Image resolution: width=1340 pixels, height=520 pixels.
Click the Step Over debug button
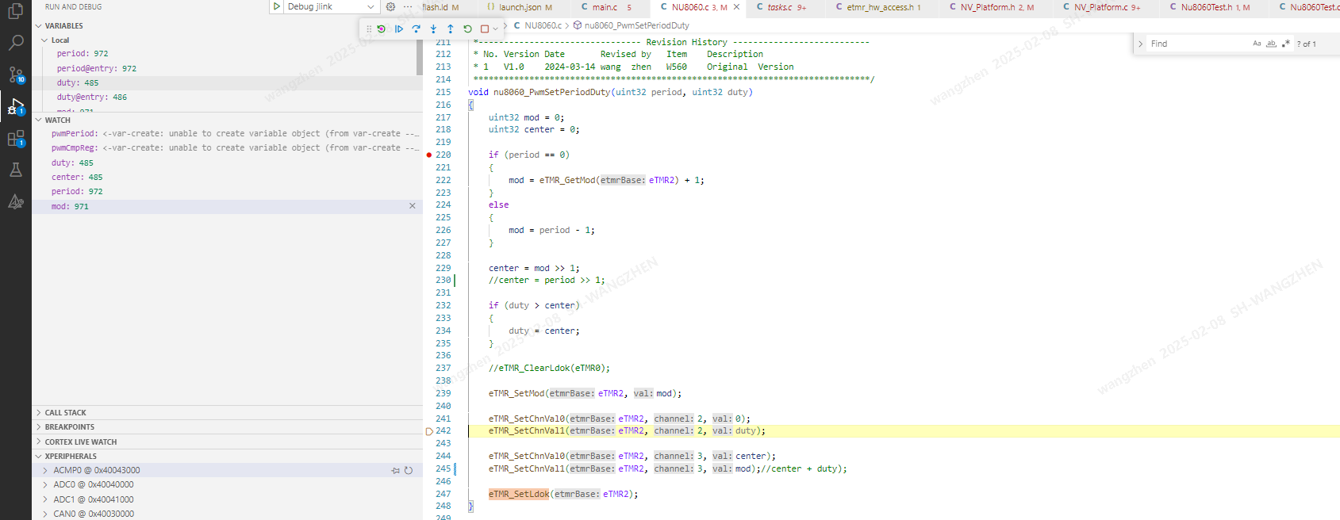pyautogui.click(x=416, y=29)
